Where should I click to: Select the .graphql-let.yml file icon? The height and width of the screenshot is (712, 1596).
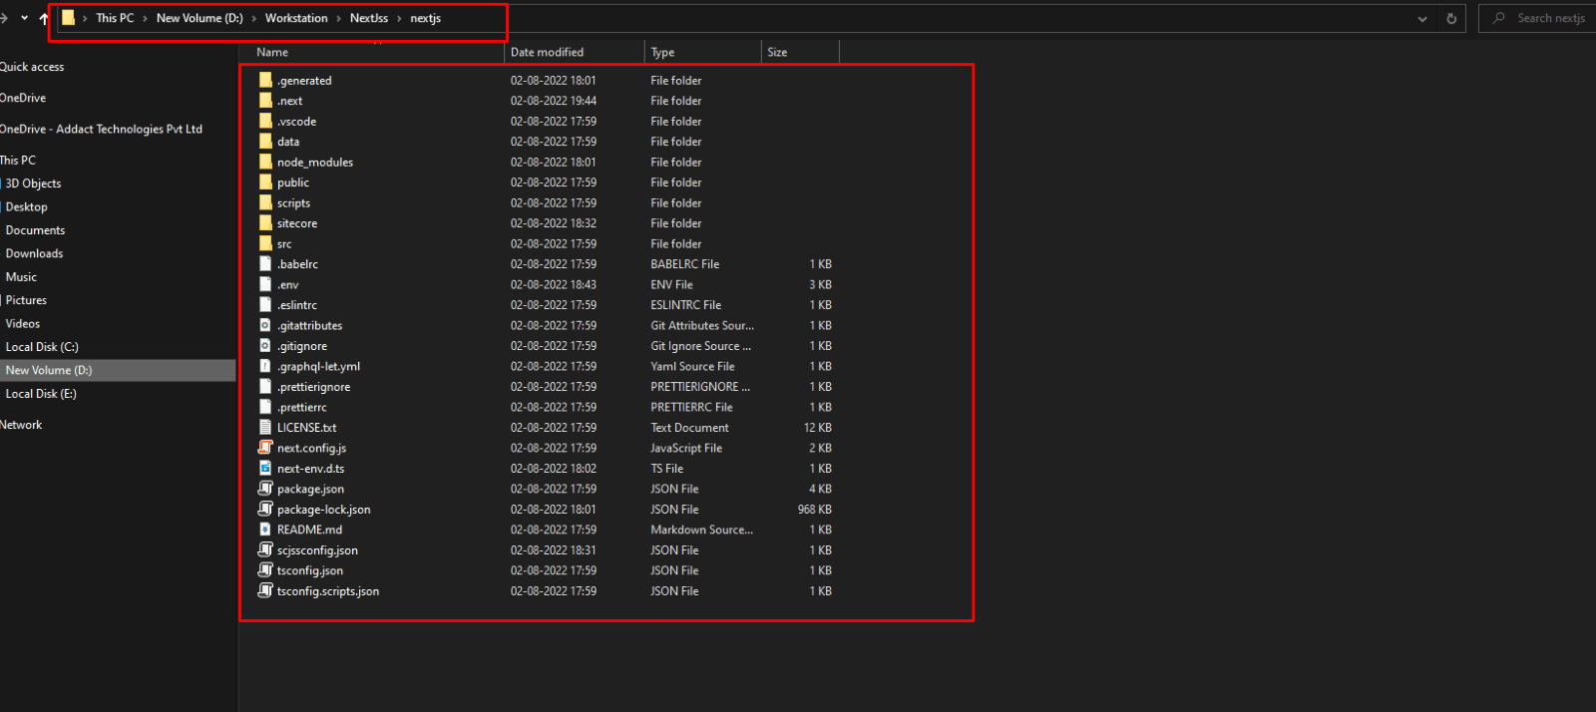[x=265, y=366]
